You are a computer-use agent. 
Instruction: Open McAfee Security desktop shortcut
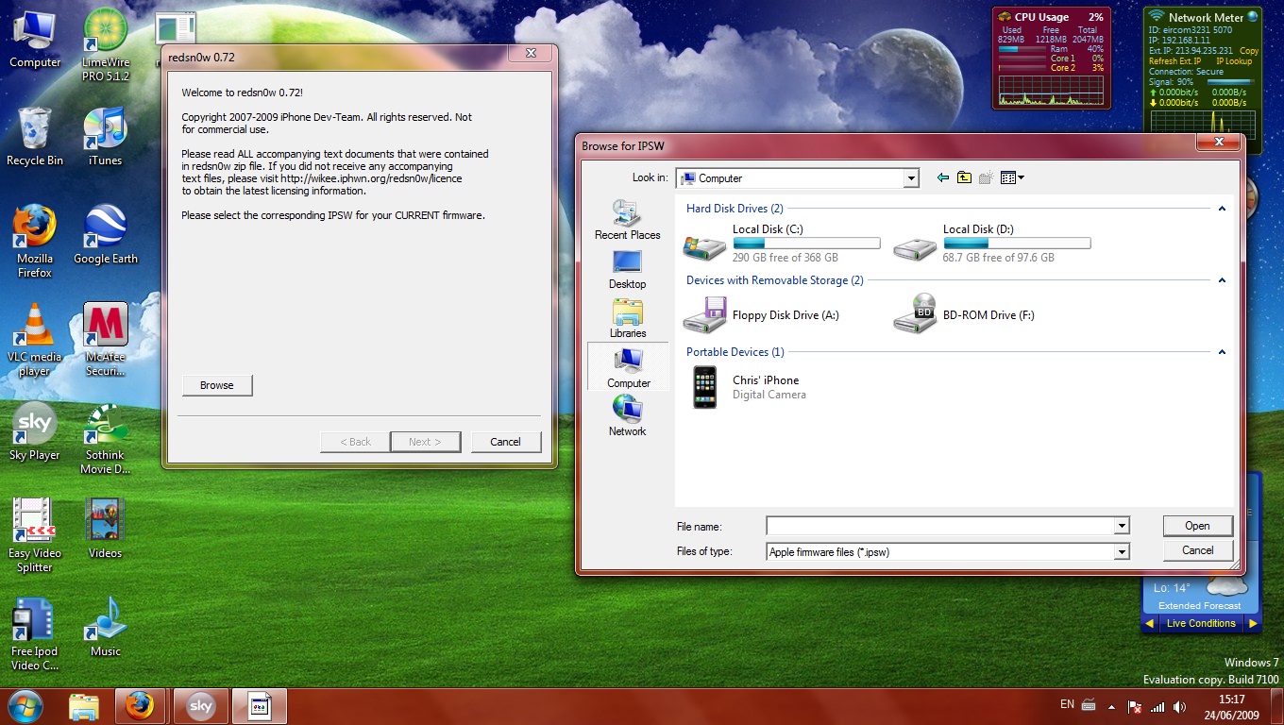pyautogui.click(x=106, y=340)
